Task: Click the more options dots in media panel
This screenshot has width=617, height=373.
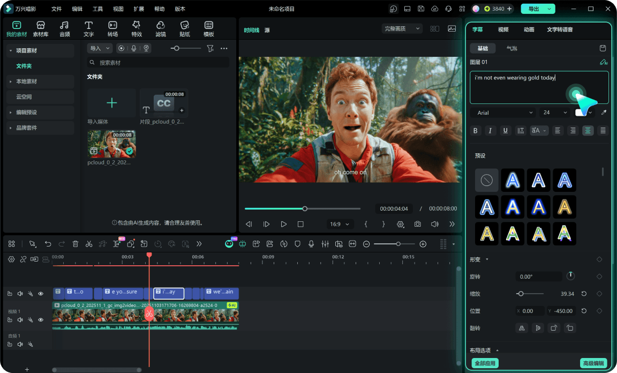Action: tap(224, 48)
